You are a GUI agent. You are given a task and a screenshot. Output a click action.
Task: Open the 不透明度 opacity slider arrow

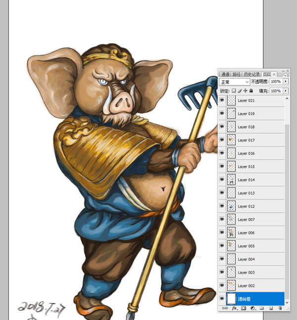click(286, 81)
